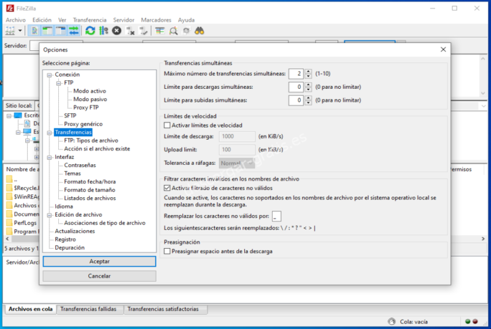Open the Archivo menu
The image size is (491, 329).
click(16, 20)
